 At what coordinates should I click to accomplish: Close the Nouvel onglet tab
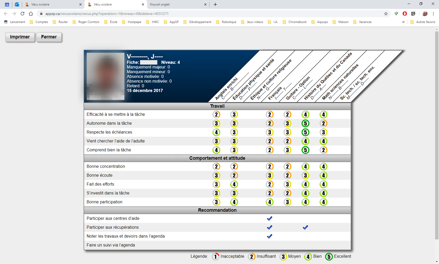[205, 4]
